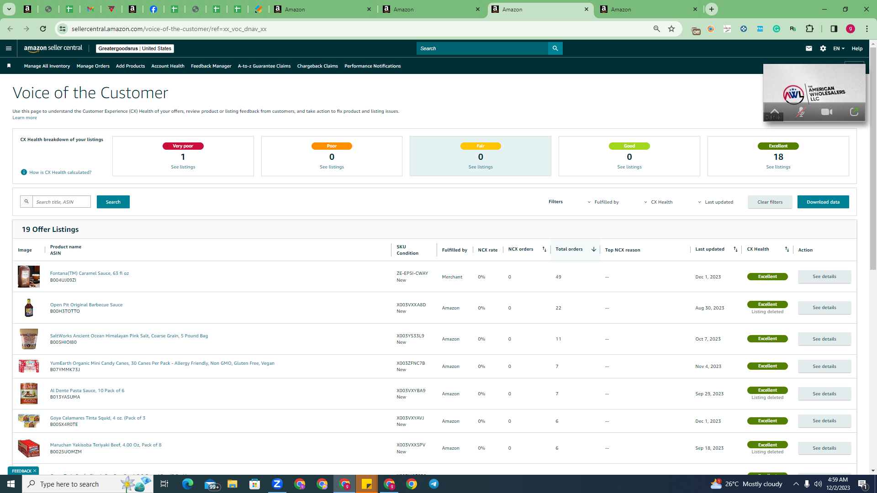Open the Seller Central settings gear
Image resolution: width=877 pixels, height=493 pixels.
823,48
